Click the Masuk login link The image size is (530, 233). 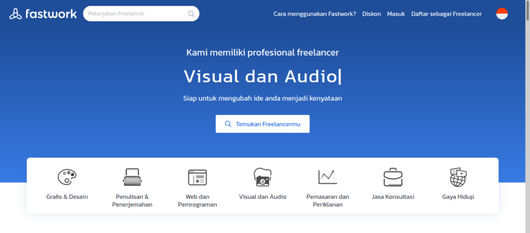396,14
